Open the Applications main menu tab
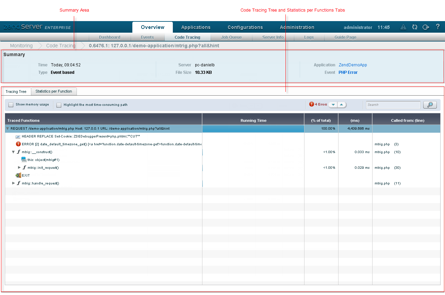The width and height of the screenshot is (445, 295). (196, 27)
